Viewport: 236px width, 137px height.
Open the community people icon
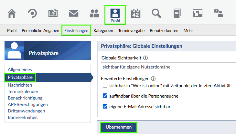pos(94,13)
